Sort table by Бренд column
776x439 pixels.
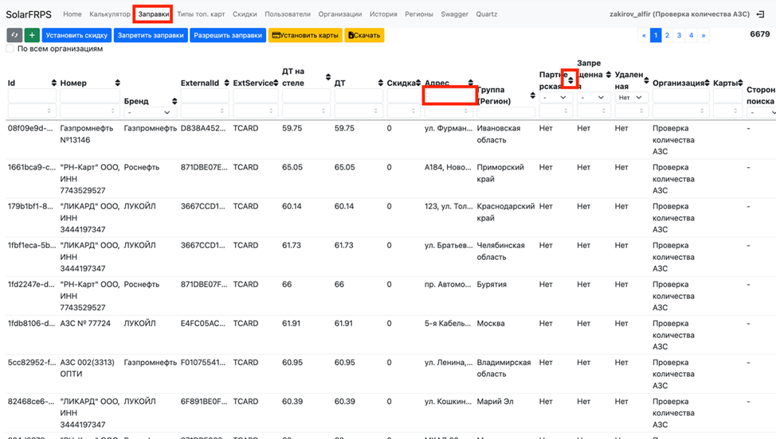[x=174, y=101]
